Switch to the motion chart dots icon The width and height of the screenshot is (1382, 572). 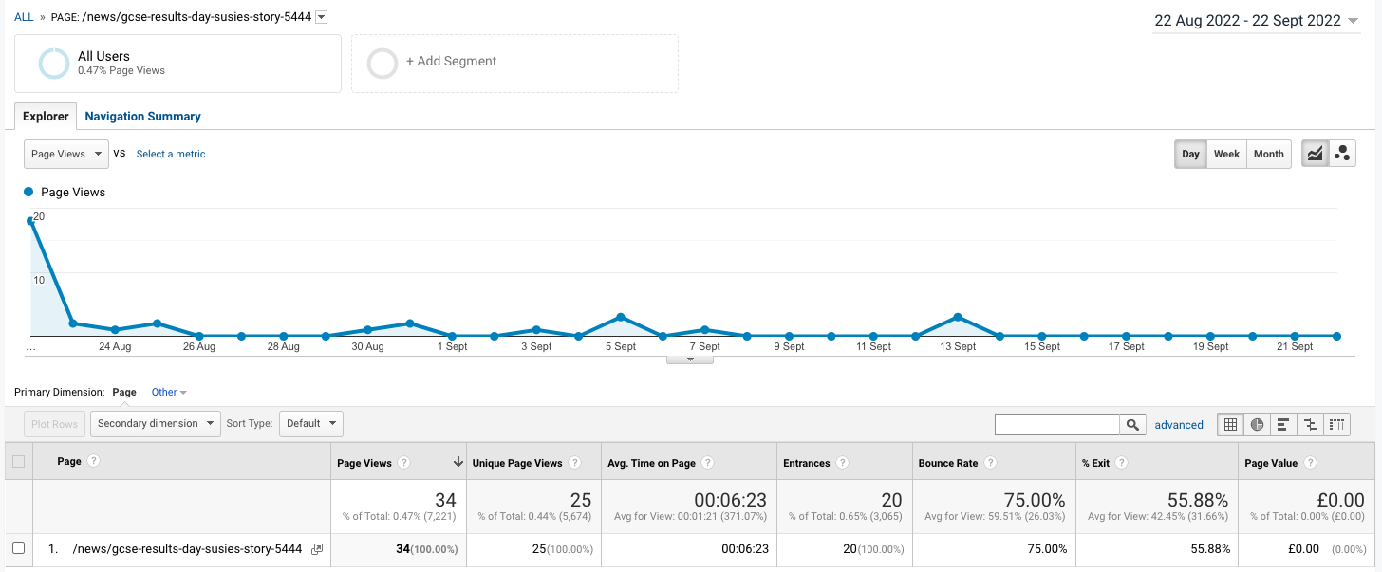coord(1343,154)
